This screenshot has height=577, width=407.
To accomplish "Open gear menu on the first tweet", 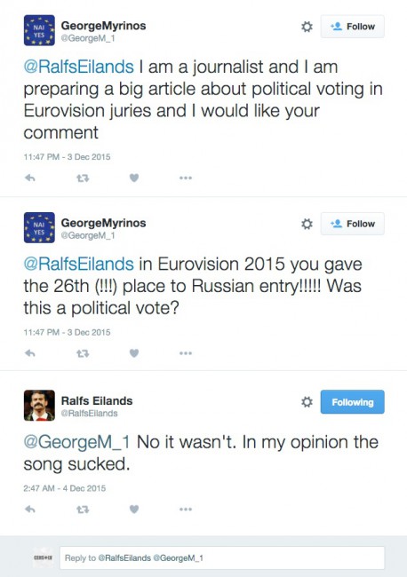I will pyautogui.click(x=307, y=27).
